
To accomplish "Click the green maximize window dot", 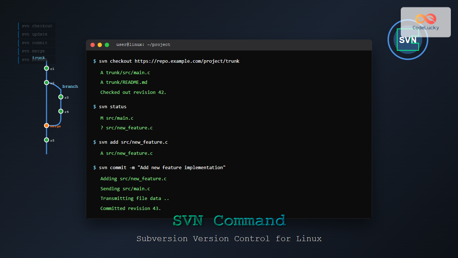I will 107,45.
